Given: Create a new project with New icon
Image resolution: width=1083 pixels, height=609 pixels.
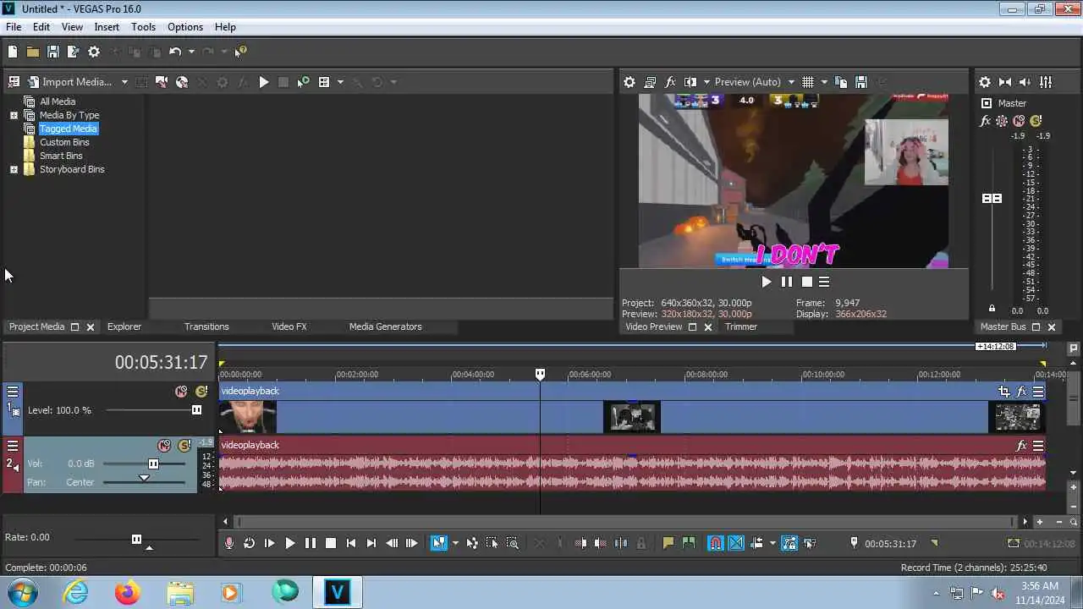Looking at the screenshot, I should [x=13, y=52].
